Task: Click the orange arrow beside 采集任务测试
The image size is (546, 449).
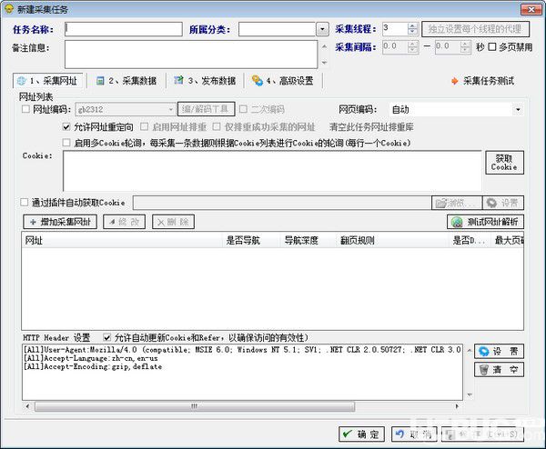Action: (455, 81)
